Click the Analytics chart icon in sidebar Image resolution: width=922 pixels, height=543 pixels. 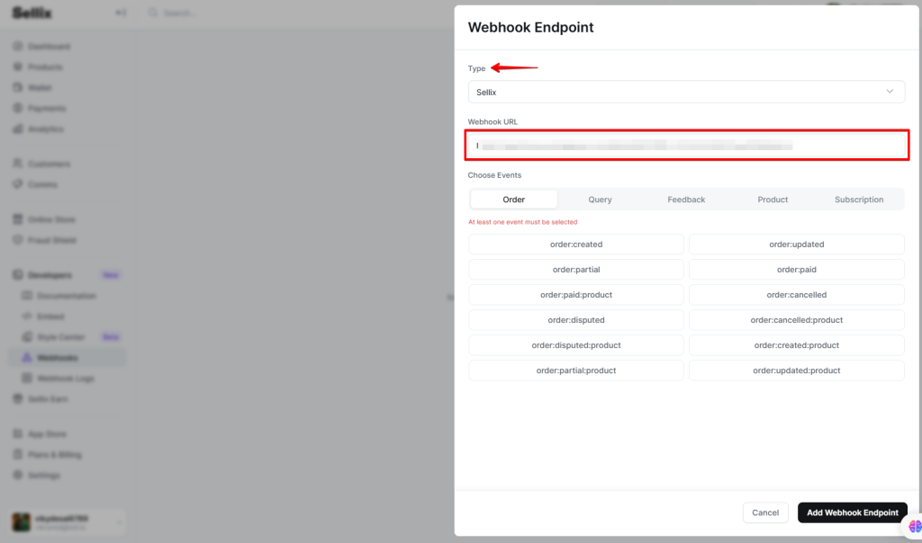click(x=18, y=129)
